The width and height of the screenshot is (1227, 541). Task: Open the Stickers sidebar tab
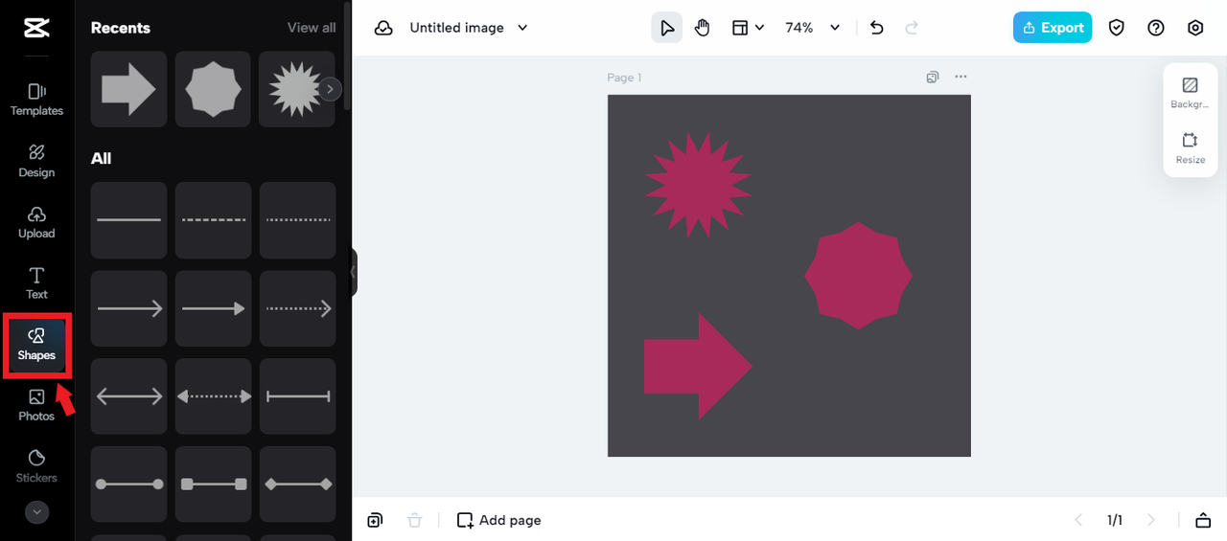pyautogui.click(x=36, y=466)
